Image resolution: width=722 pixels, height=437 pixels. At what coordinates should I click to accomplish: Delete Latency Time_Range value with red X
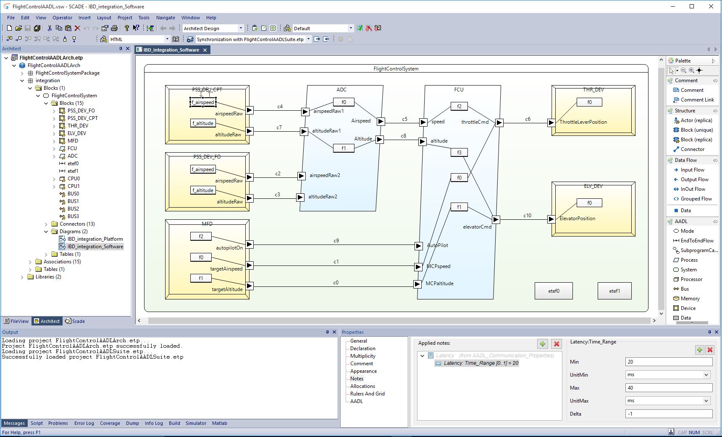[710, 350]
